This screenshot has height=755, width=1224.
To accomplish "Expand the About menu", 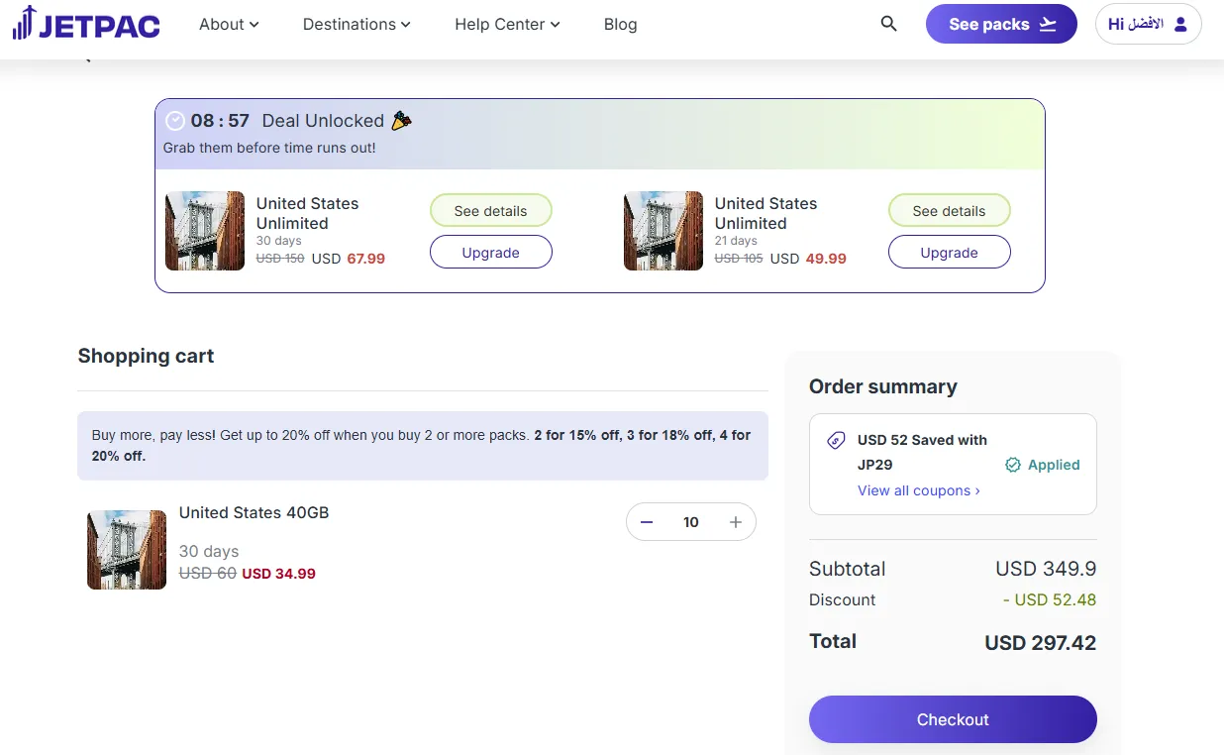I will tap(229, 24).
